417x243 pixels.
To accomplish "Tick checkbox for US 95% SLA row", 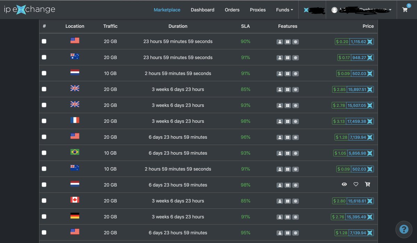I will tap(44, 233).
